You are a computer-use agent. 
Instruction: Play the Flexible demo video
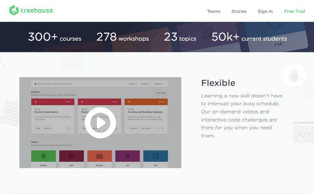pos(100,123)
